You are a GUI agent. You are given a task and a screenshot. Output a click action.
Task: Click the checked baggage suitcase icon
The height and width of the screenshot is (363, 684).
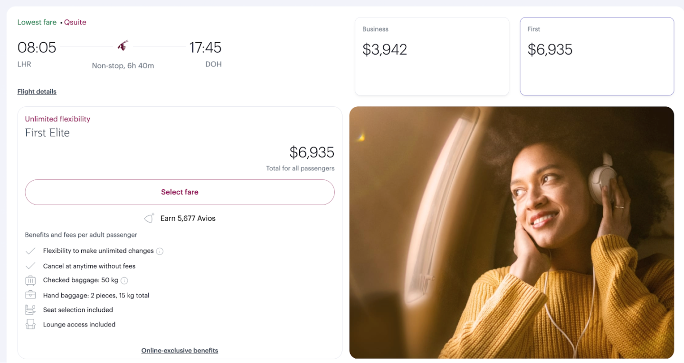click(x=30, y=280)
